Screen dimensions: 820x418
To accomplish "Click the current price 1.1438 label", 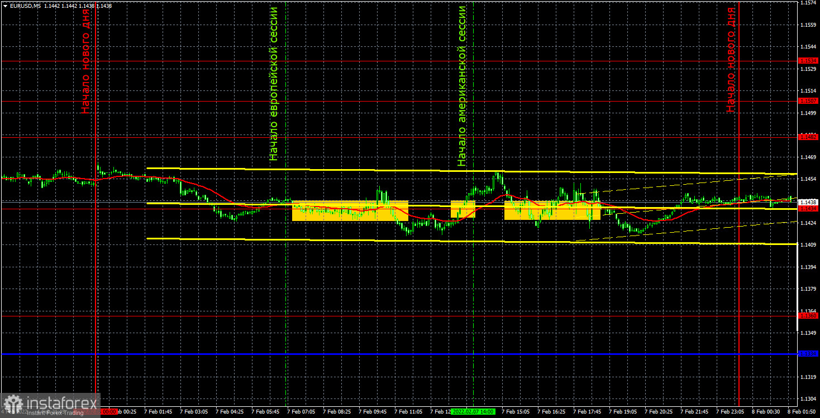I will click(x=808, y=202).
